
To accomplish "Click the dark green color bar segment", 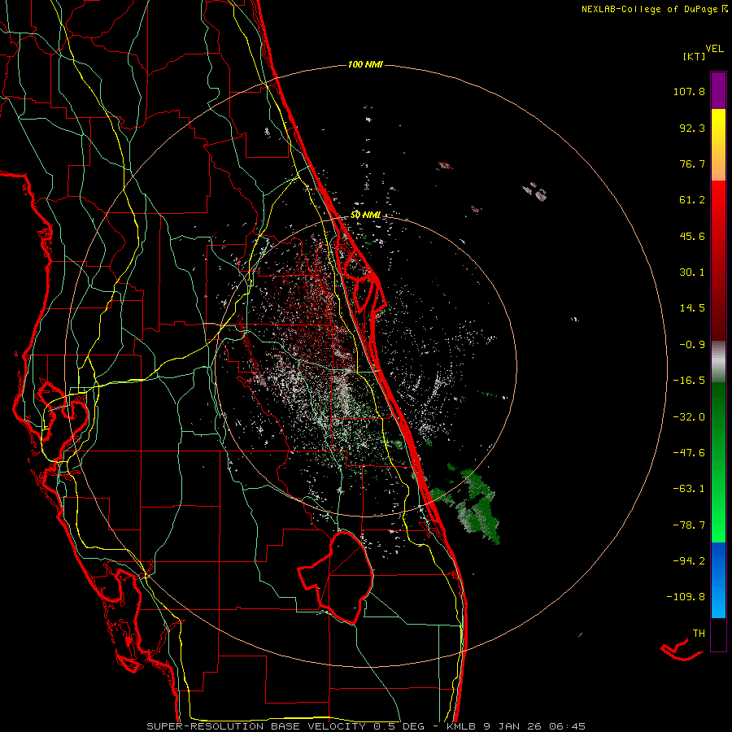I will coord(718,406).
